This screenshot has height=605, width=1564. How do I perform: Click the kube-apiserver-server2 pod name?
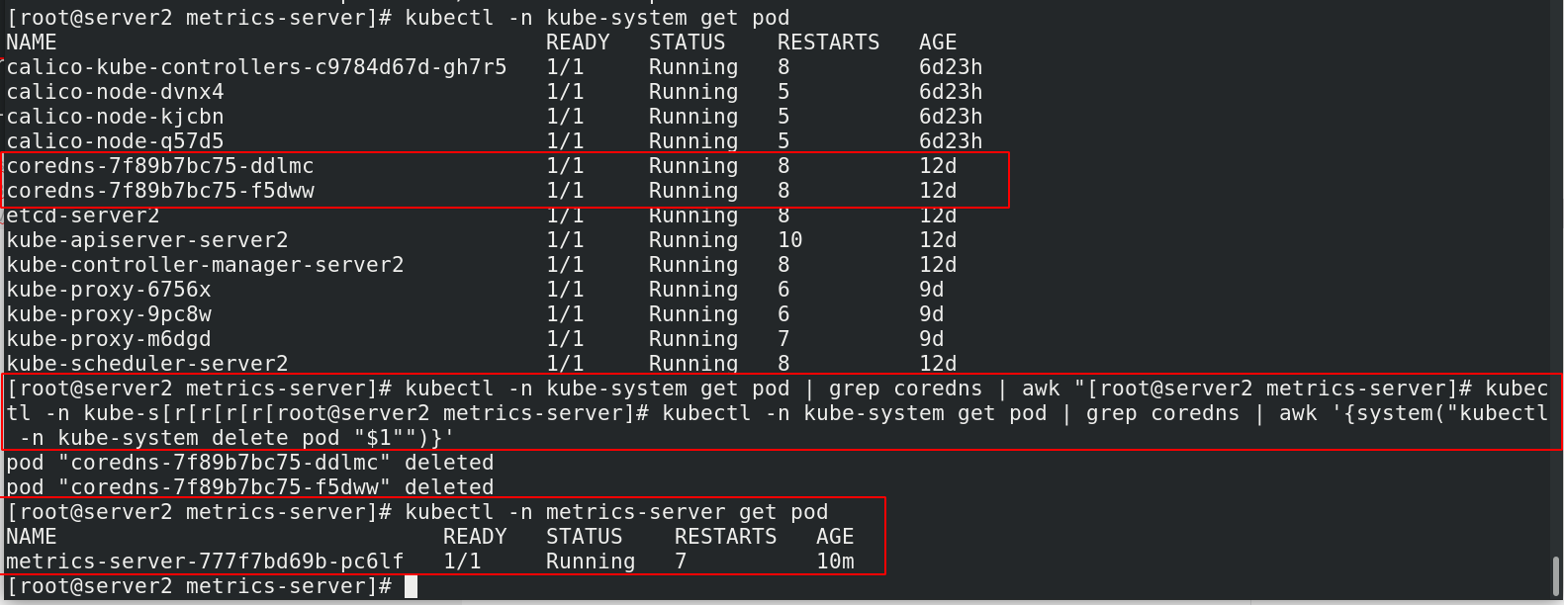pyautogui.click(x=147, y=240)
